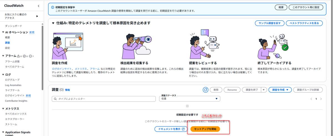This screenshot has height=136, width=333.
Task: Click the ドキュメントを表示 button
Action: pyautogui.click(x=171, y=129)
